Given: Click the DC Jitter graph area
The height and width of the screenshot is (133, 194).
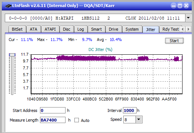Looking at the screenshot, I should (107, 74).
